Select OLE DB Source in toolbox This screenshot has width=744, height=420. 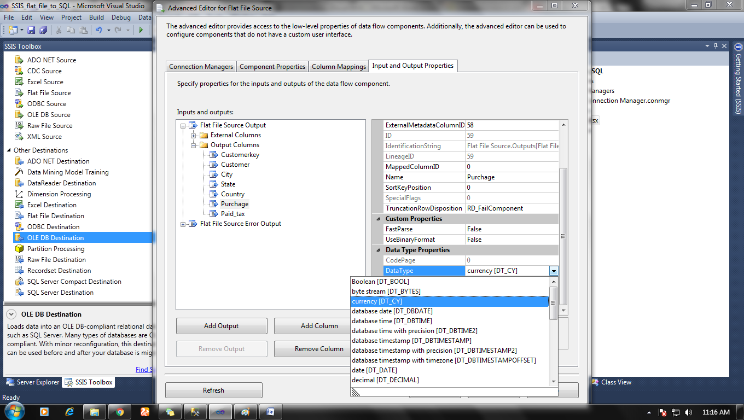(x=49, y=115)
